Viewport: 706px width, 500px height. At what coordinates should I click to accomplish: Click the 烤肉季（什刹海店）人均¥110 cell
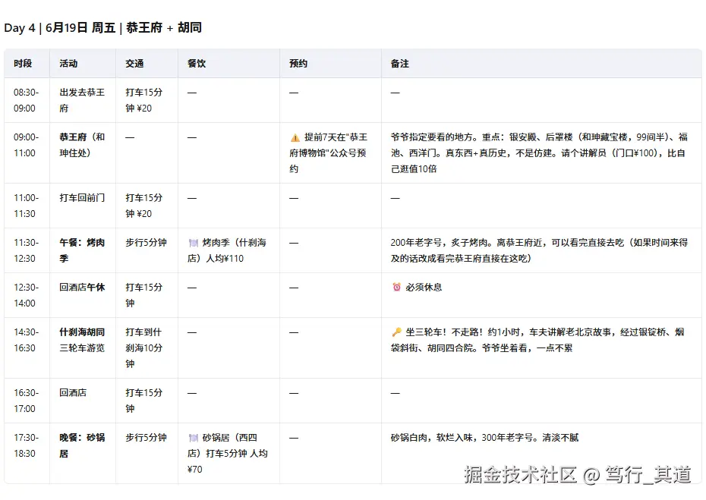click(228, 250)
